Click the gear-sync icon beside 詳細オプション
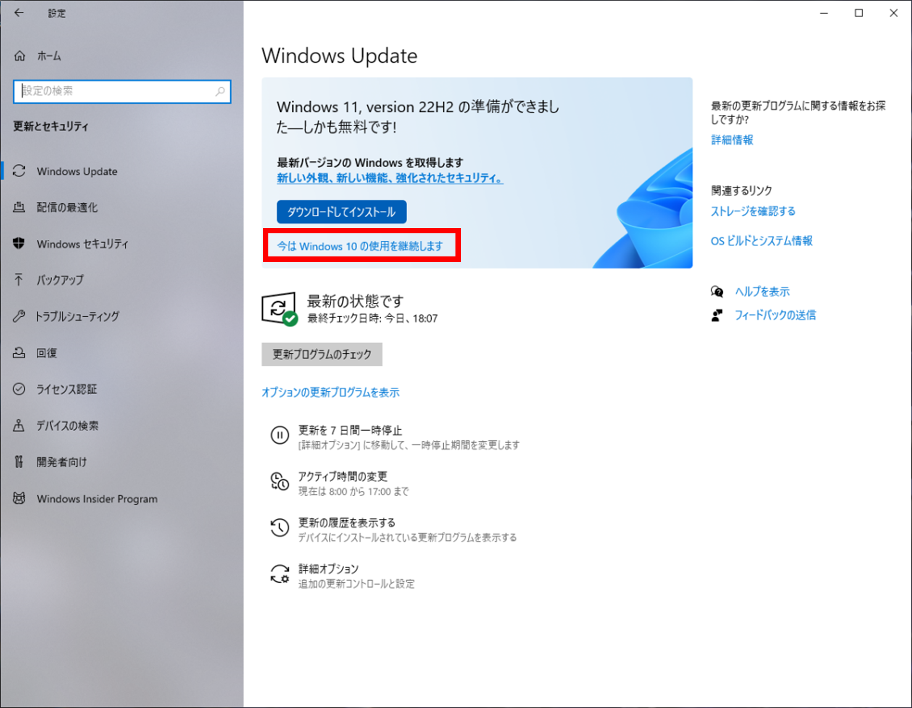Image resolution: width=912 pixels, height=708 pixels. point(280,574)
